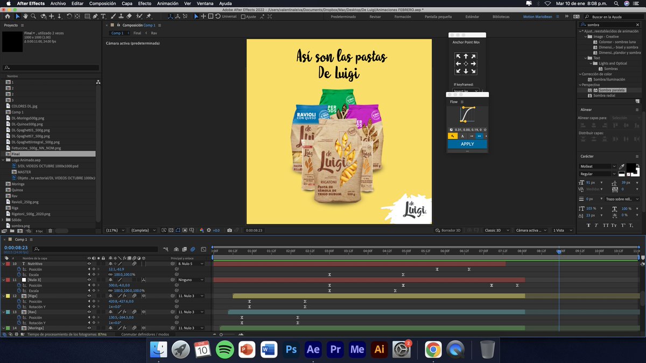Screen dimensions: 646x363
Task: Click the current time field showing 0:00:08:23
Action: [16, 247]
